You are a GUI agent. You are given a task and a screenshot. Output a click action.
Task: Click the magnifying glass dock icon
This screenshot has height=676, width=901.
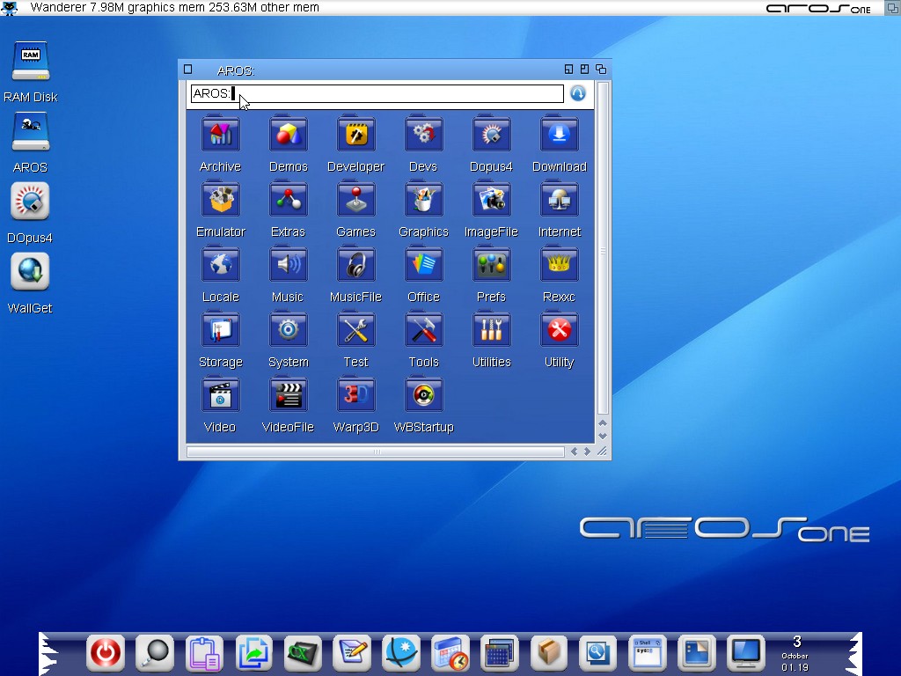tap(155, 653)
